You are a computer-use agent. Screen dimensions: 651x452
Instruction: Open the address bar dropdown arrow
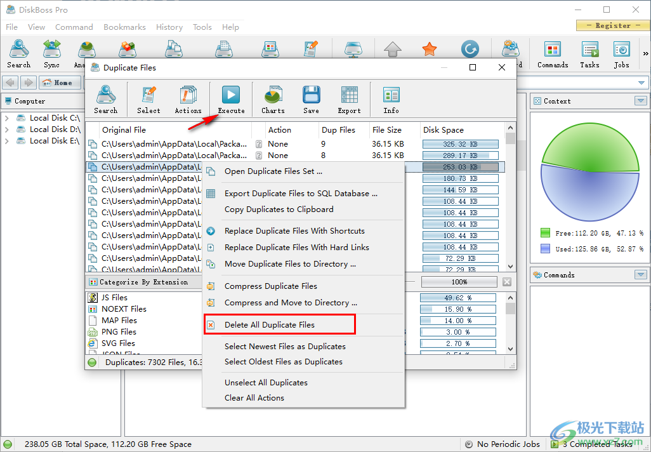641,83
